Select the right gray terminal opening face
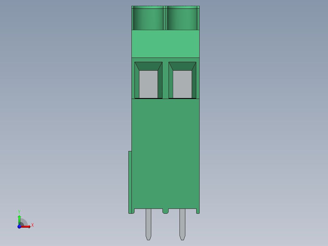Screen dimensions: 328x246 pyautogui.click(x=182, y=84)
